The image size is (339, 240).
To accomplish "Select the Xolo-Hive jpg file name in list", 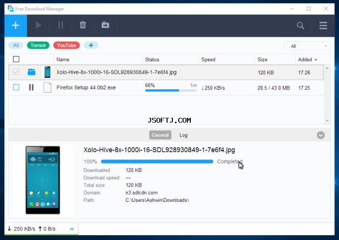I will [116, 72].
